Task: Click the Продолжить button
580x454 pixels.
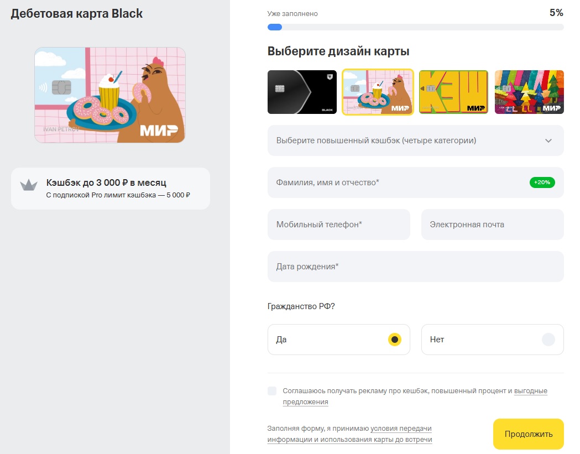Action: click(528, 434)
